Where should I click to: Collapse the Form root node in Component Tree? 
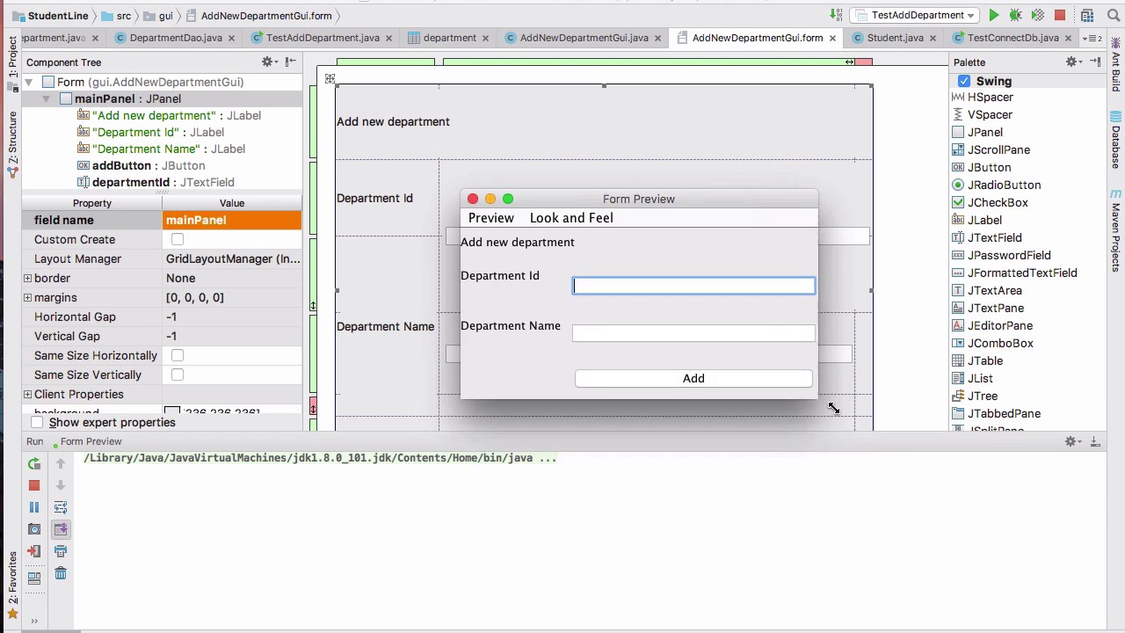click(29, 83)
